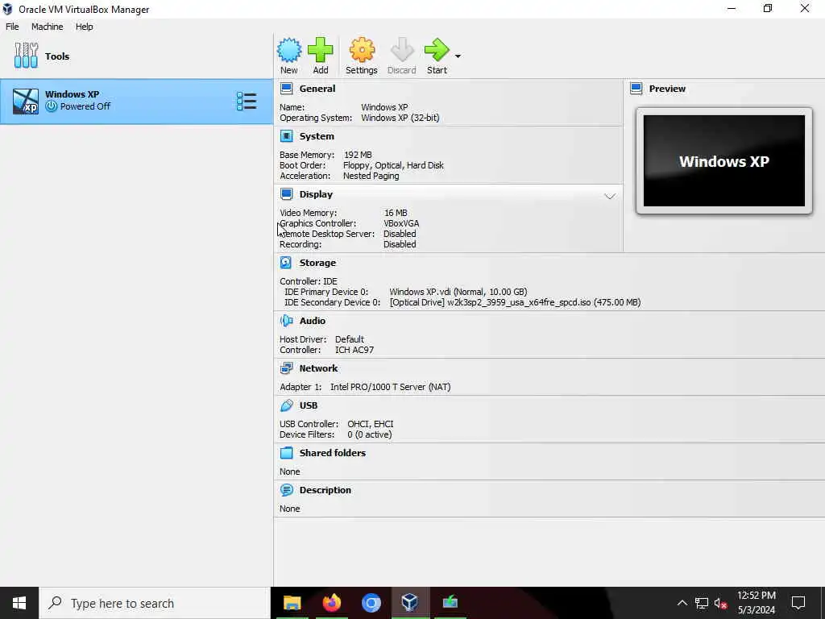Viewport: 825px width, 619px height.
Task: Click audio controller value 'ICH AC97'
Action: click(354, 350)
